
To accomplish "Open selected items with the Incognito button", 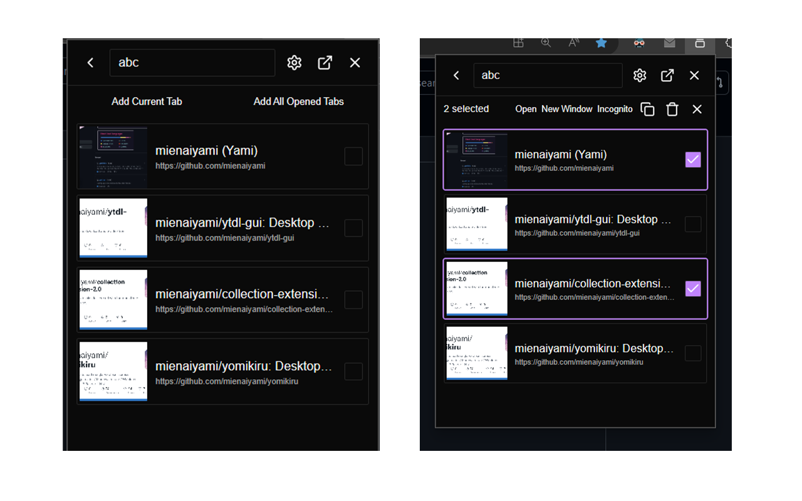I will (615, 109).
